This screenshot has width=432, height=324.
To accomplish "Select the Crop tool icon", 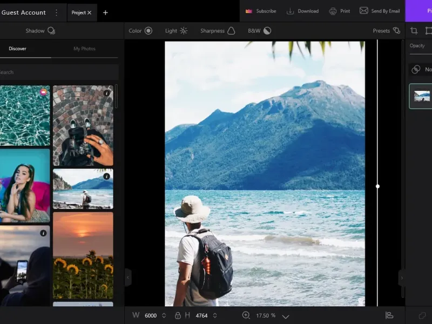I will point(414,31).
